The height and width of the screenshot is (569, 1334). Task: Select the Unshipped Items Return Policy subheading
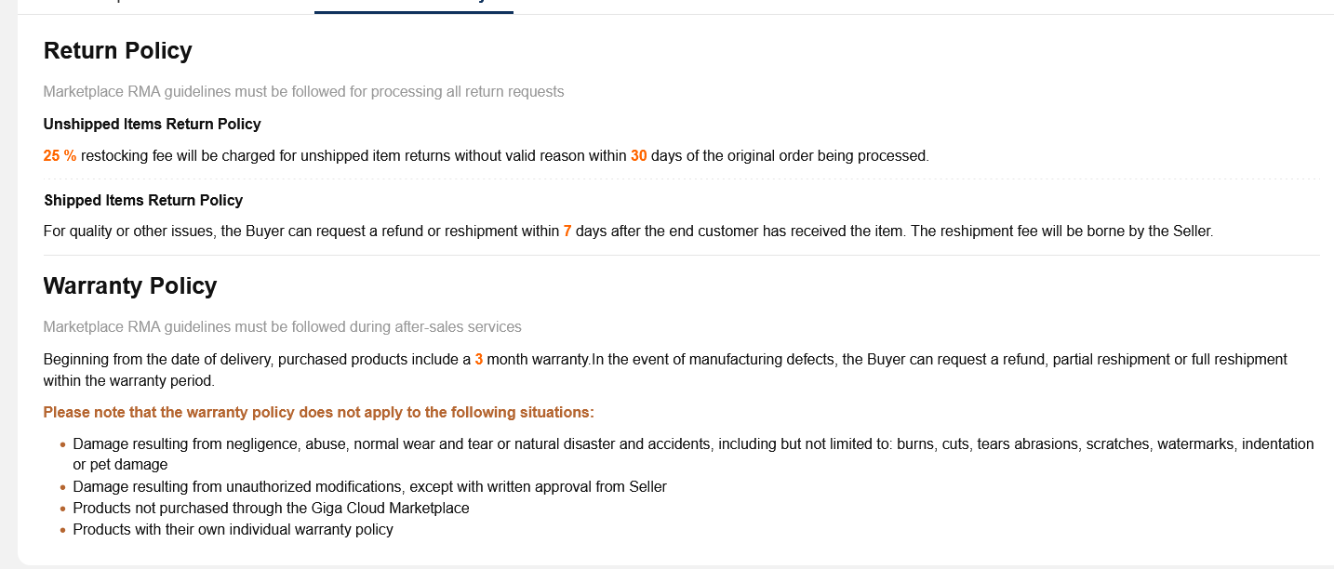[x=152, y=125]
